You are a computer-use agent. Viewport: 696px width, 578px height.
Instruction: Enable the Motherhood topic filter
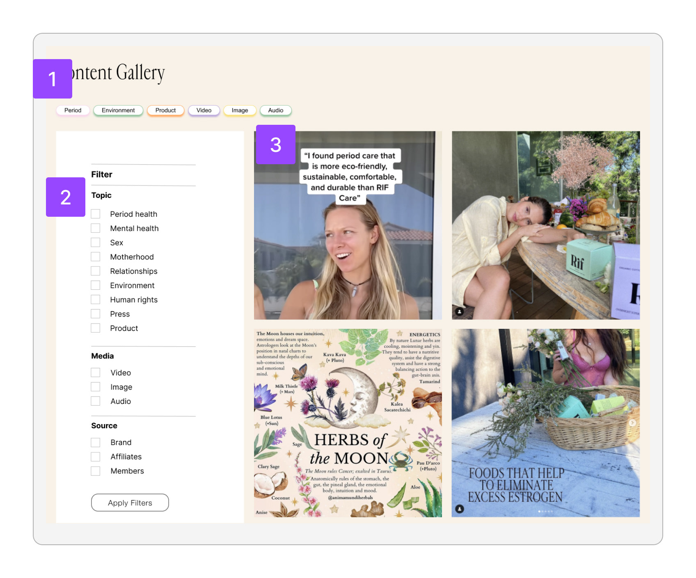pyautogui.click(x=96, y=257)
